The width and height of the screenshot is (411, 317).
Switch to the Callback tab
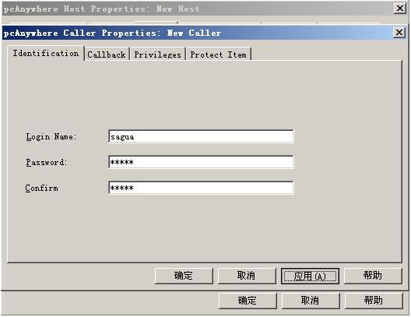click(107, 55)
